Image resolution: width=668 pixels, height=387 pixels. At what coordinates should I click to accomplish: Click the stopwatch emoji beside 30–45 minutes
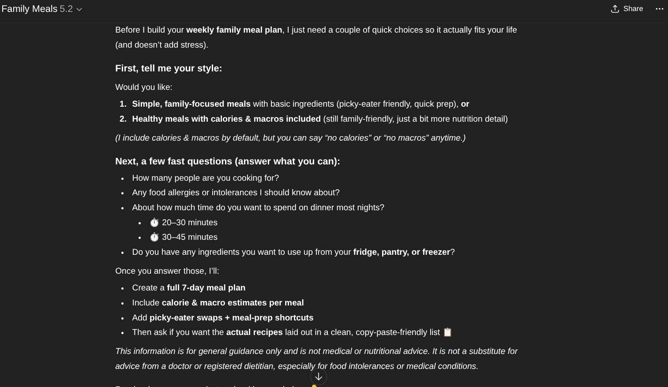[154, 237]
